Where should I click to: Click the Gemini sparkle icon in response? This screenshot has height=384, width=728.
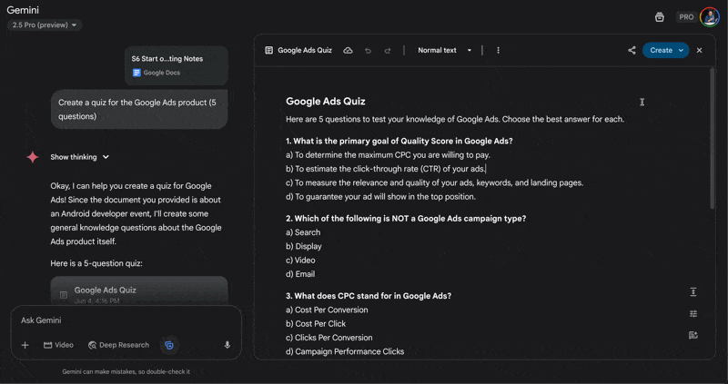33,157
